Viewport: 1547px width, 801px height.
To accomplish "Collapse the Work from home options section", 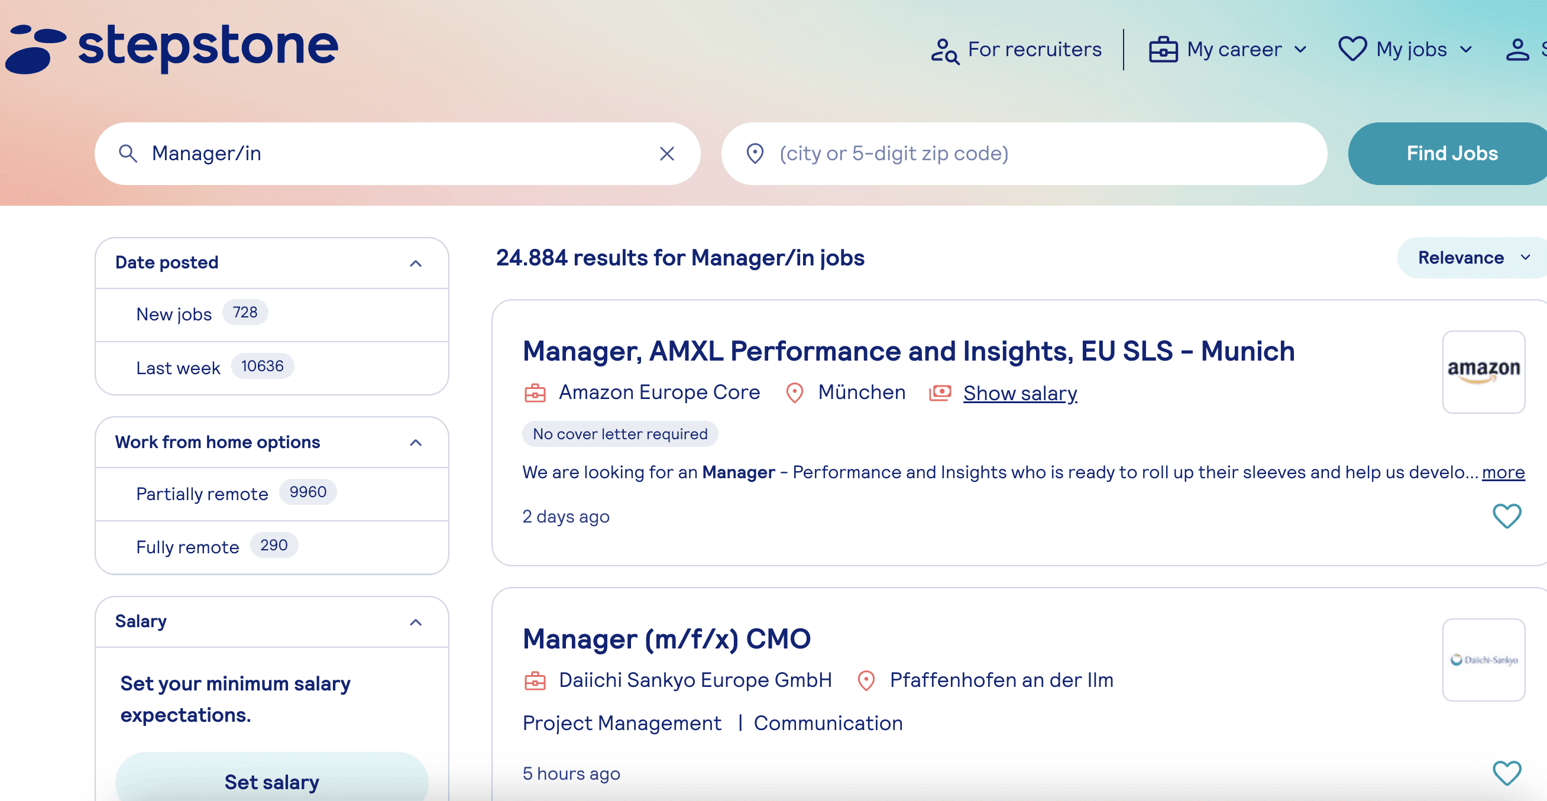I will (x=415, y=443).
